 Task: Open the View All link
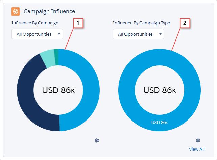(197, 149)
